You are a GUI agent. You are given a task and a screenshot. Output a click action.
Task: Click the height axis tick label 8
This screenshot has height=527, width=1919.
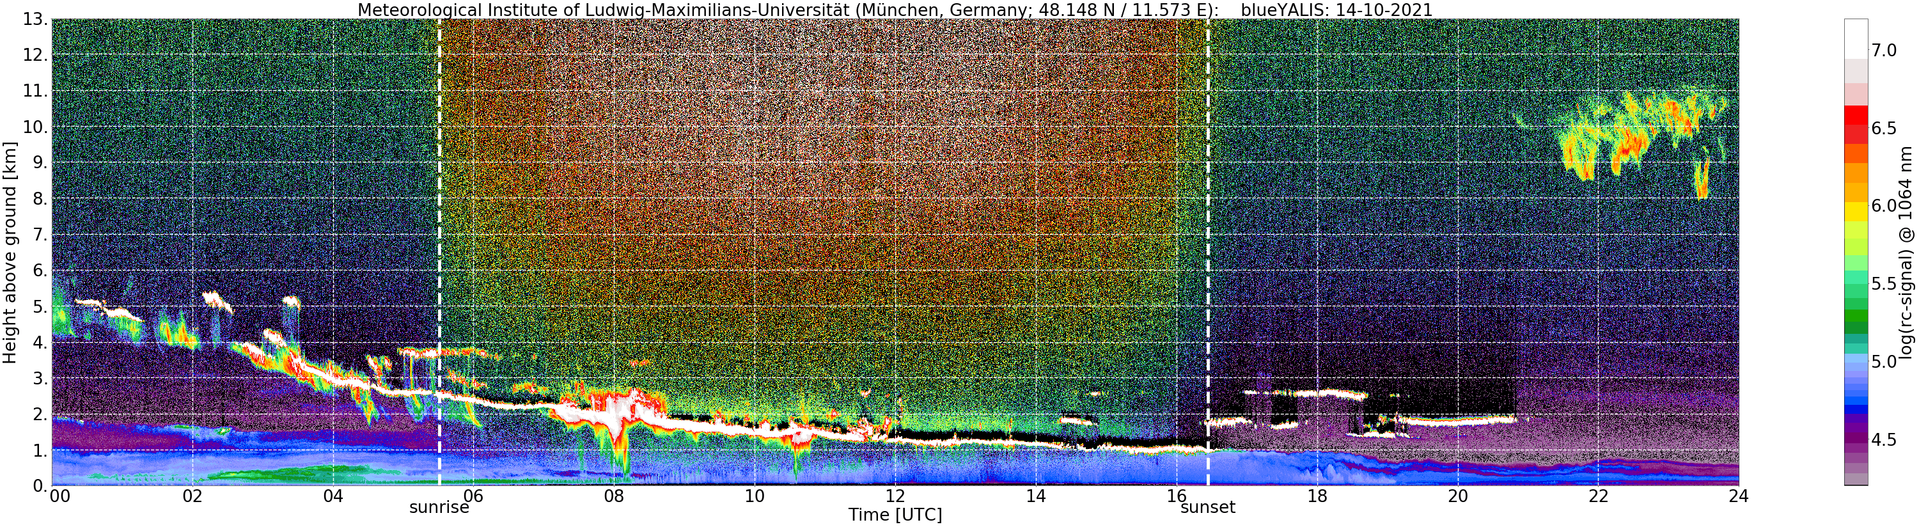click(x=41, y=199)
